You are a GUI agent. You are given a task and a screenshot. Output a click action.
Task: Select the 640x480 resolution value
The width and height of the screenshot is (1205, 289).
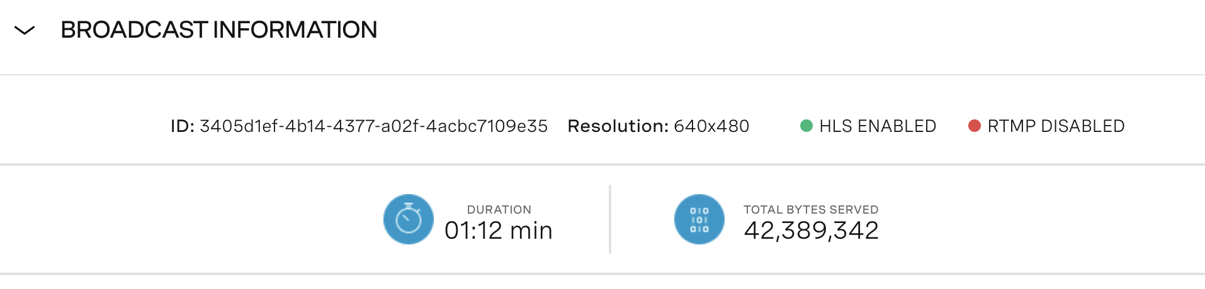[711, 126]
